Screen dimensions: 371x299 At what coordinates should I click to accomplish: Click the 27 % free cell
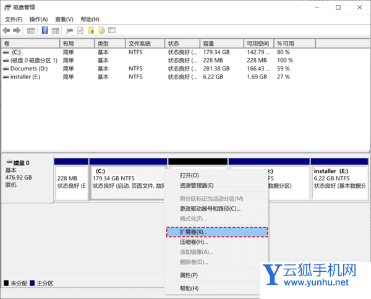point(283,77)
